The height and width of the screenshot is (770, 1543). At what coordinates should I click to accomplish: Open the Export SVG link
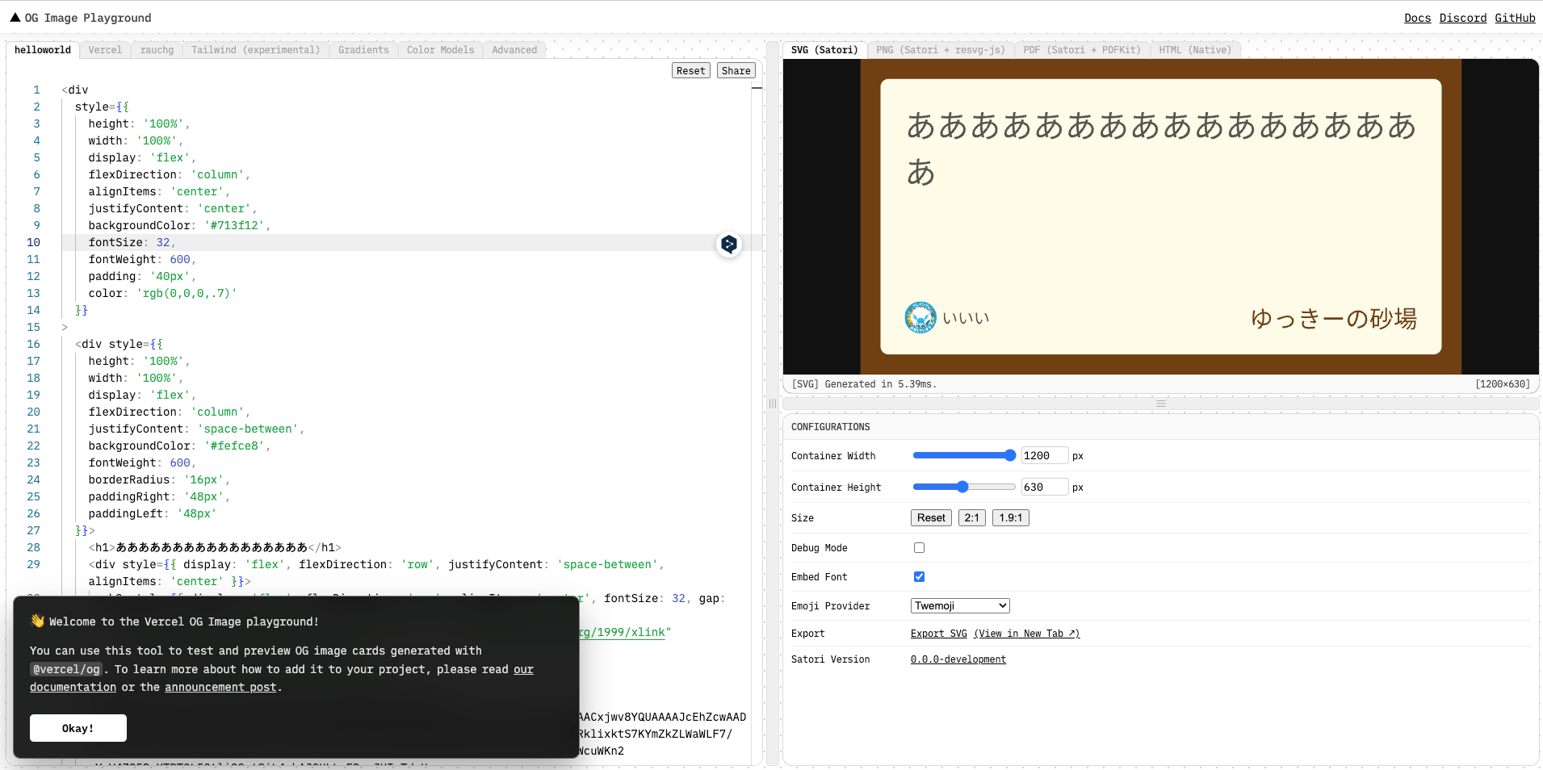(938, 634)
